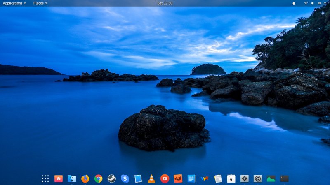Open GIMP image editor from dock
Image resolution: width=330 pixels, height=185 pixels.
[x=178, y=178]
